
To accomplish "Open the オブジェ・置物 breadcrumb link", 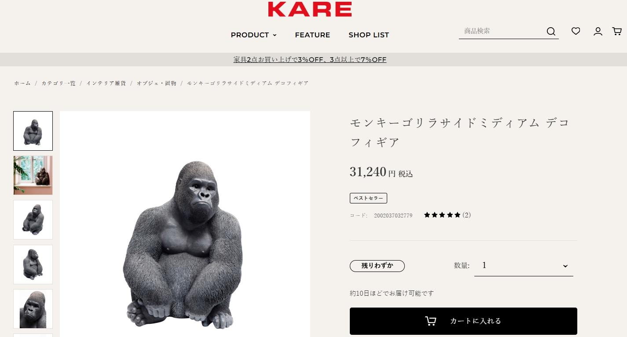I will click(x=156, y=83).
